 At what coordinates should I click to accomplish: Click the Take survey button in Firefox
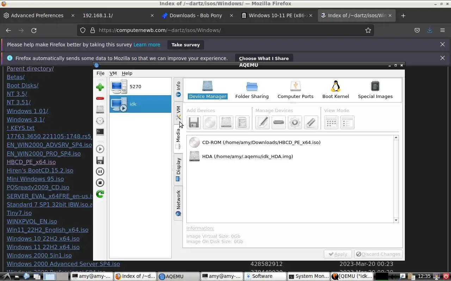185,45
